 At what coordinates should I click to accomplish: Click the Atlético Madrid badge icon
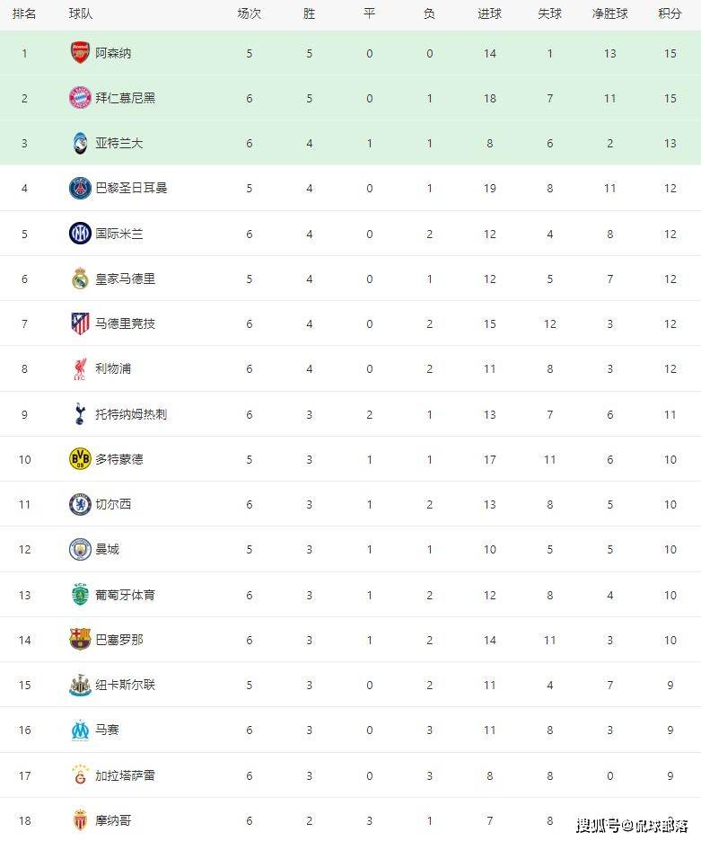click(x=81, y=323)
